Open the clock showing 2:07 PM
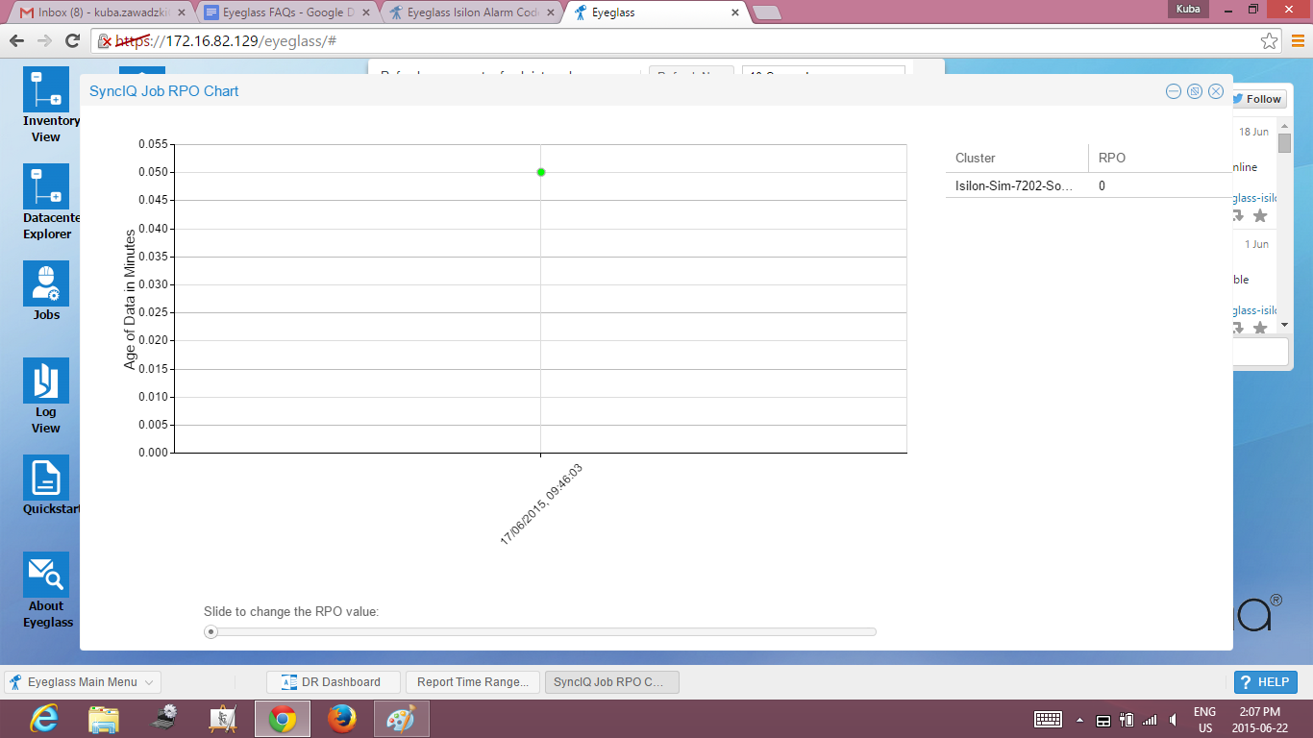This screenshot has height=738, width=1313. [x=1259, y=720]
